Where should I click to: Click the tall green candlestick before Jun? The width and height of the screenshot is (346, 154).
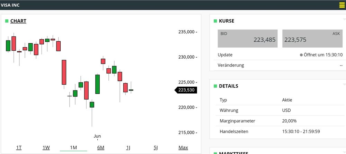[98, 84]
